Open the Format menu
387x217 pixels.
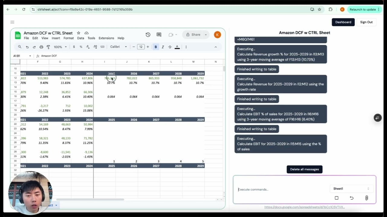coord(69,38)
